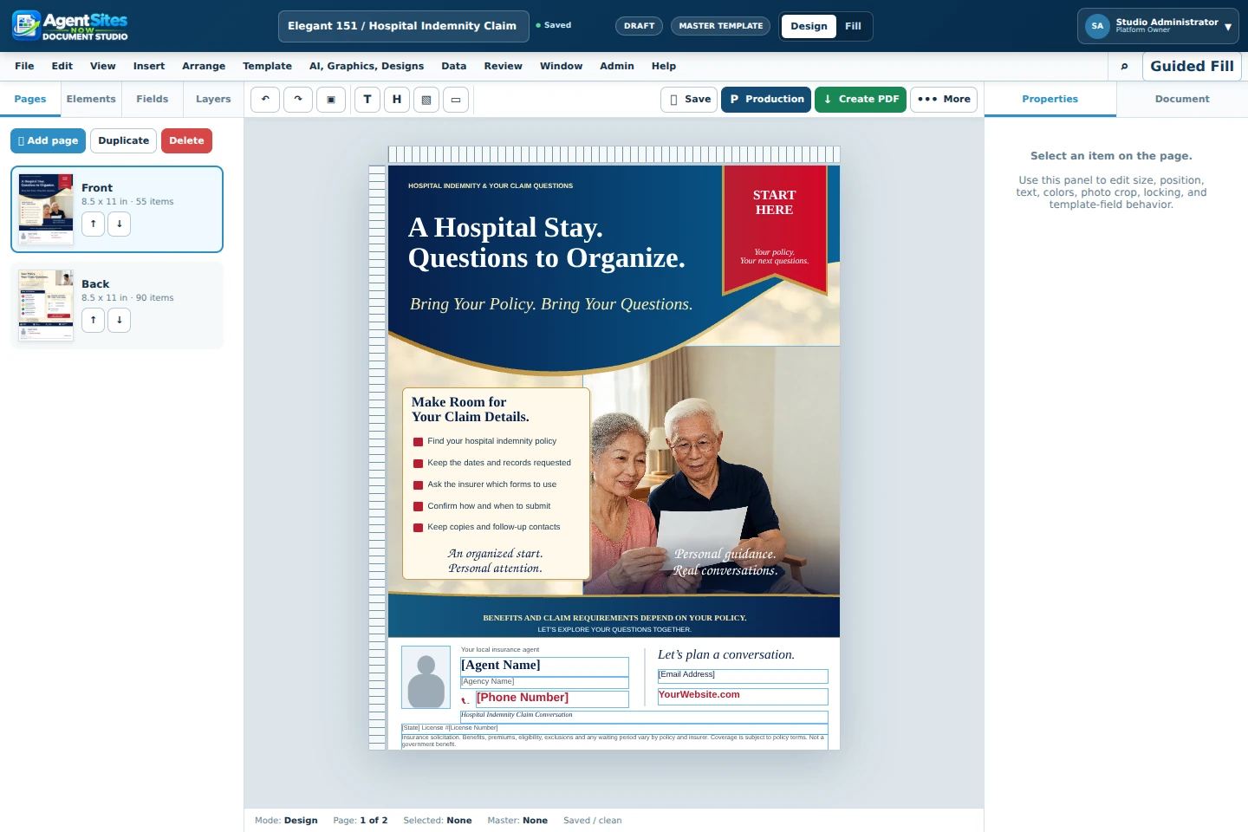The width and height of the screenshot is (1248, 832).
Task: Move the Back page up
Action: pyautogui.click(x=94, y=320)
